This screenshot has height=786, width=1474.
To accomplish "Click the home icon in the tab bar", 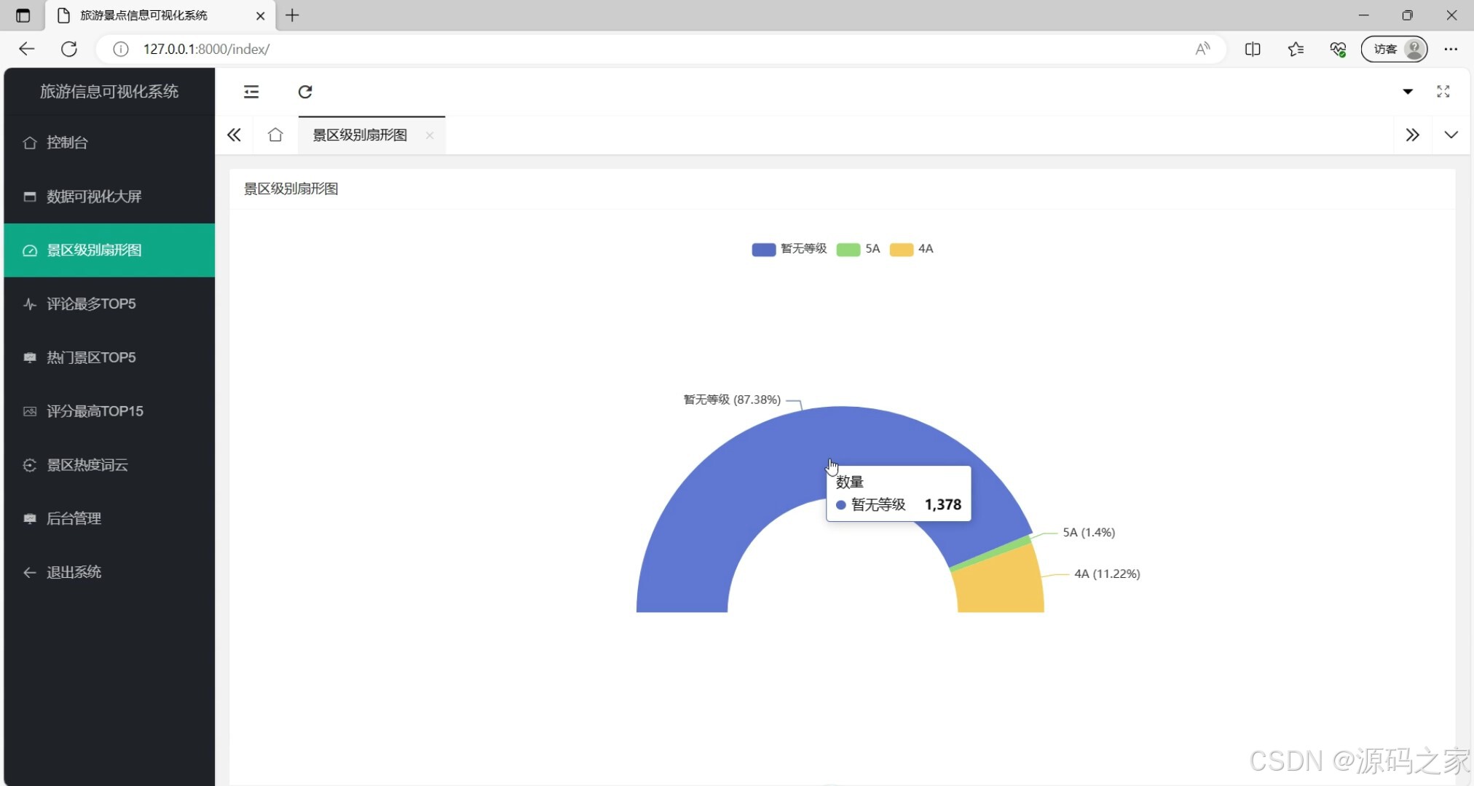I will [275, 135].
